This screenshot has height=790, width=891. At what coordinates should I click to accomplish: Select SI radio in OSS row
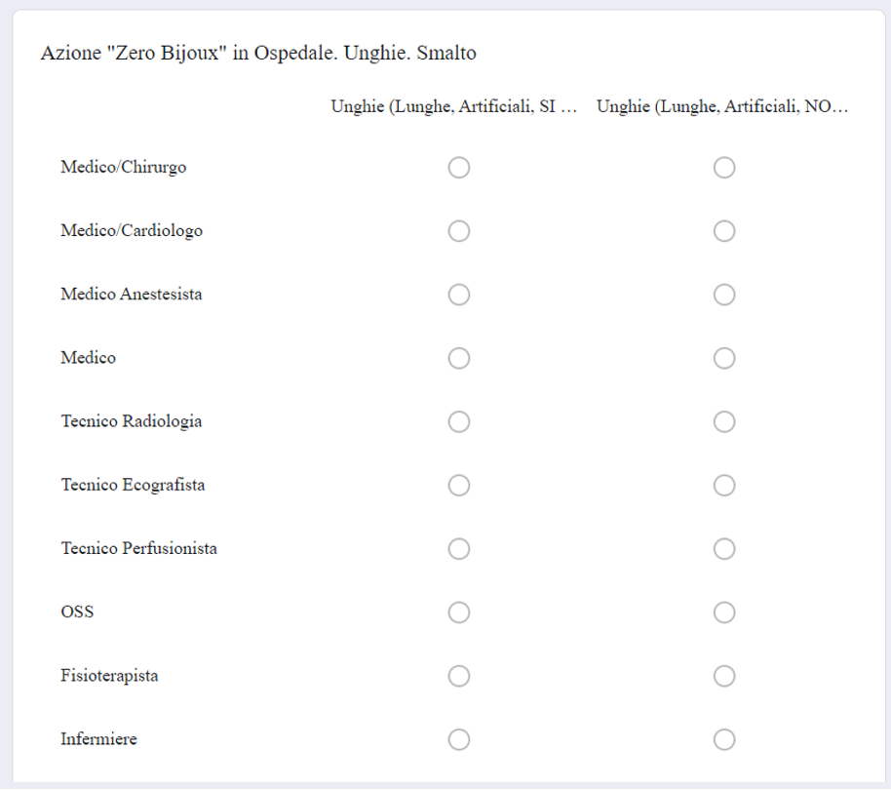[458, 612]
